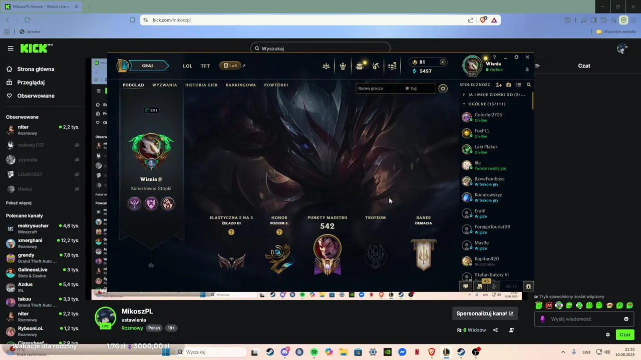Click the Kick Wyszukaj search field
Screen dimensions: 641x360
coord(320,48)
